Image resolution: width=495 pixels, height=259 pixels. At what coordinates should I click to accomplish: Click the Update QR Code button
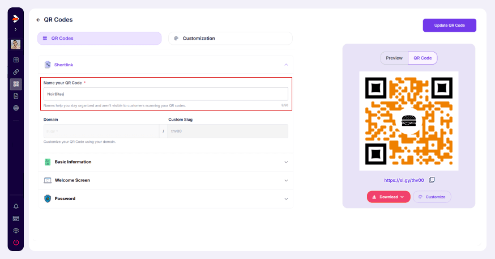pyautogui.click(x=450, y=26)
